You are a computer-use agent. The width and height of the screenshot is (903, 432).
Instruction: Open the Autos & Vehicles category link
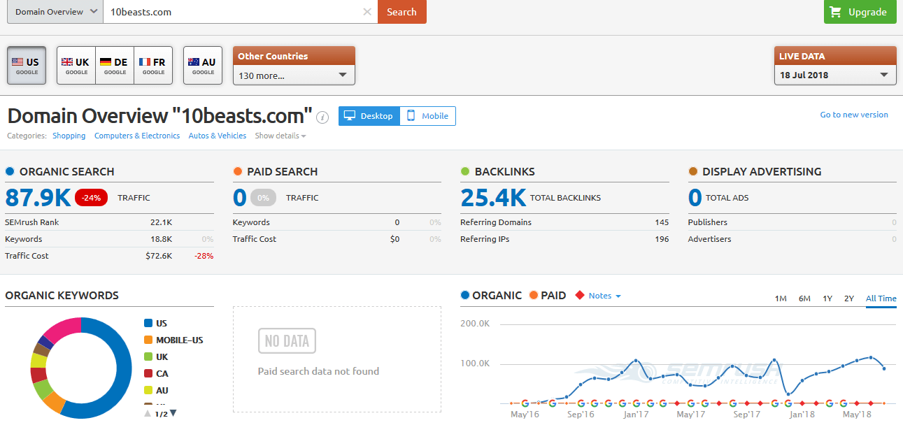point(218,136)
